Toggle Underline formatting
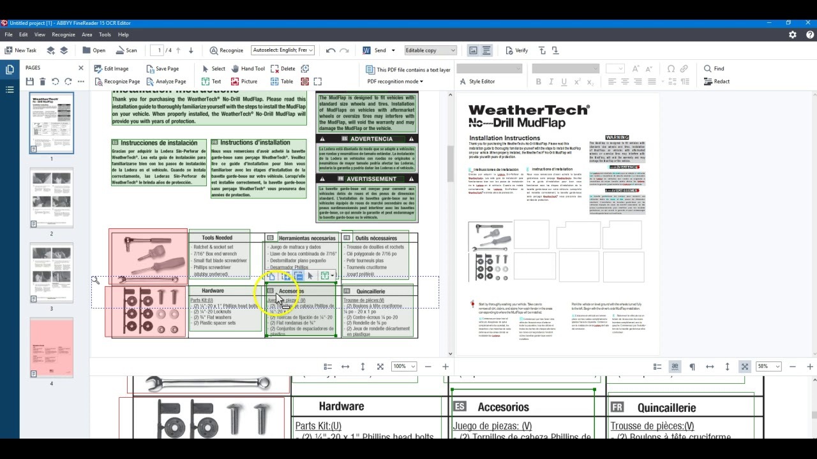The width and height of the screenshot is (817, 459). 564,82
